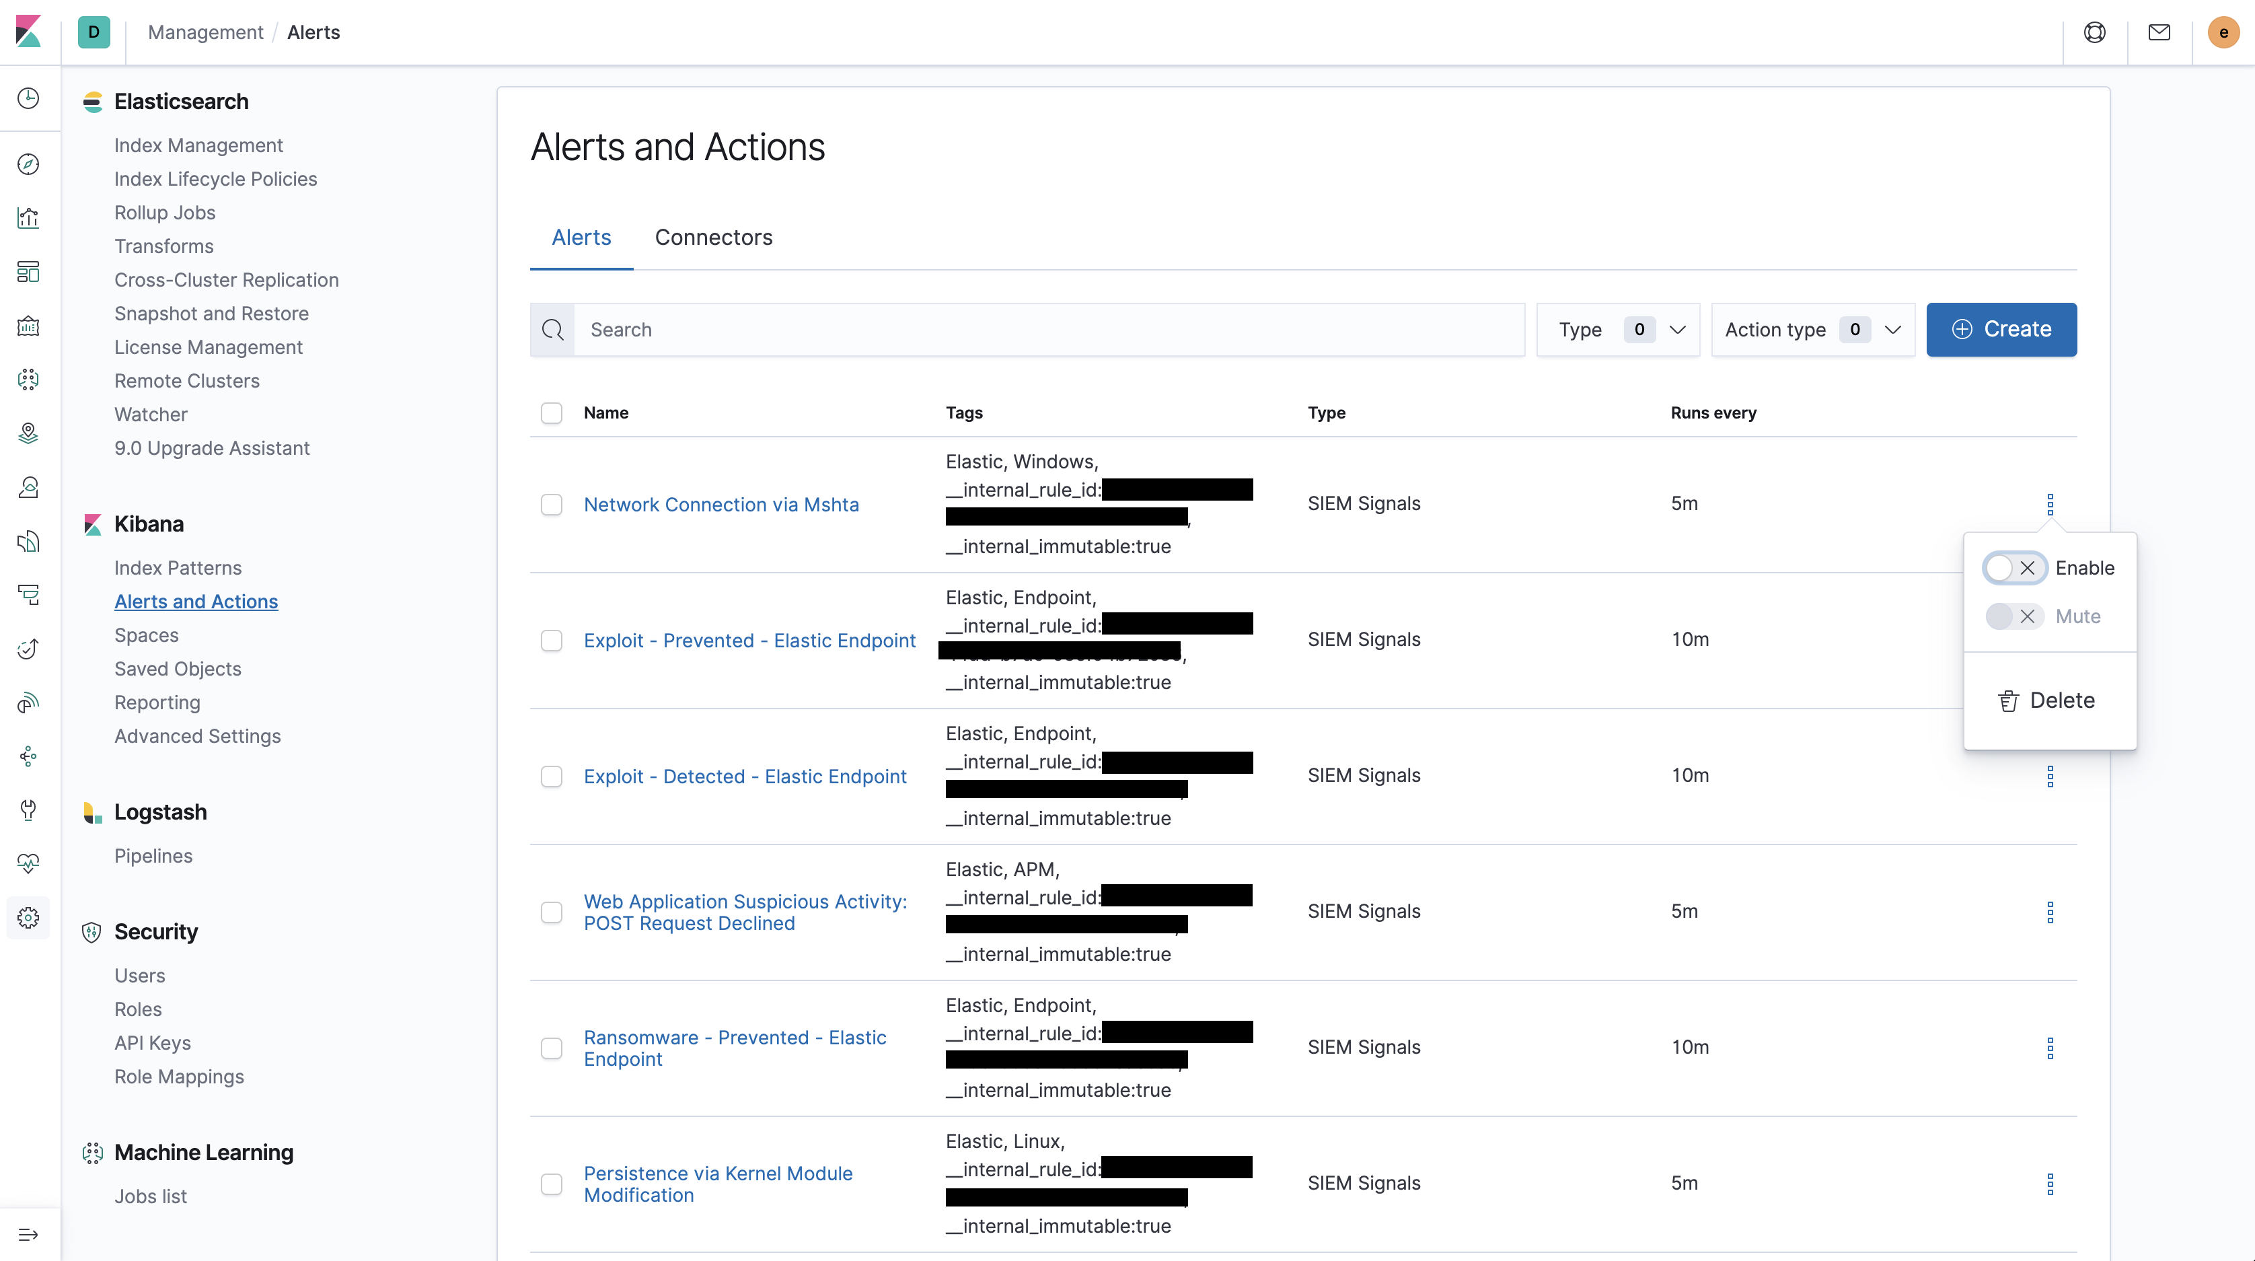Check the Web Application Suspicious Activity checkbox
The width and height of the screenshot is (2255, 1261).
click(552, 912)
